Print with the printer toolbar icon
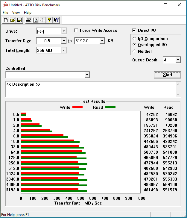Screen dimensions: 187x218 pos(29,20)
